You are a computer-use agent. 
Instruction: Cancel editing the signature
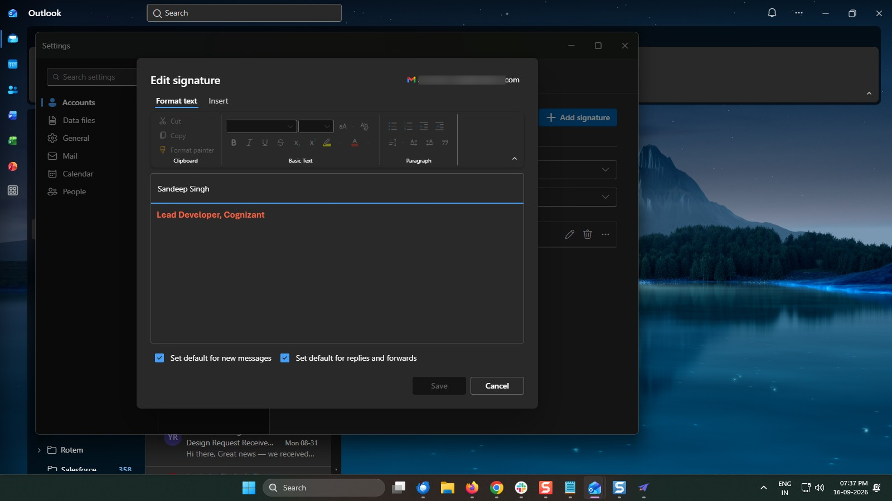coord(497,386)
